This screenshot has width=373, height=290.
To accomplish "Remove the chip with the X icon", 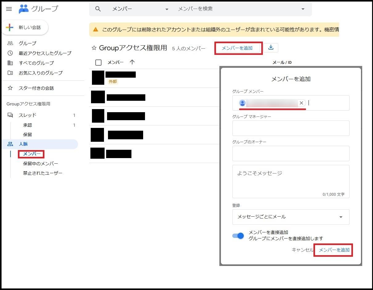I will [301, 103].
